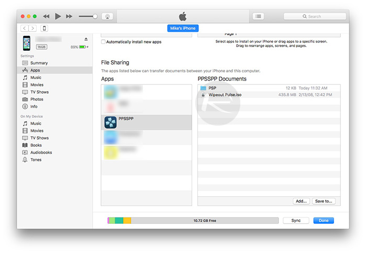Select the iPhone device icon

tap(45, 28)
